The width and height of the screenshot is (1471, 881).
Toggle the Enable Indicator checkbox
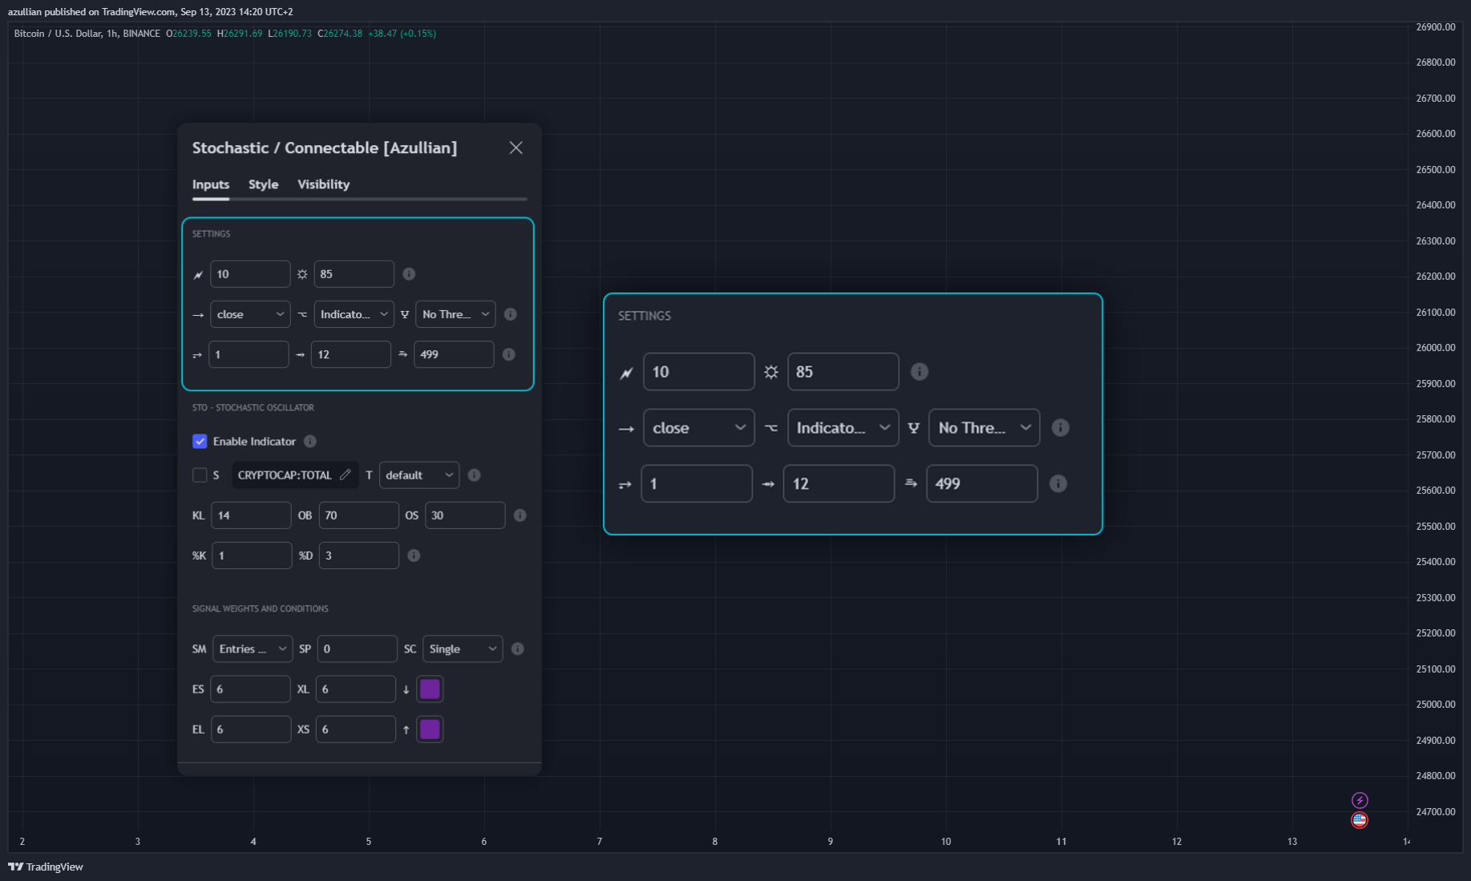(x=200, y=442)
